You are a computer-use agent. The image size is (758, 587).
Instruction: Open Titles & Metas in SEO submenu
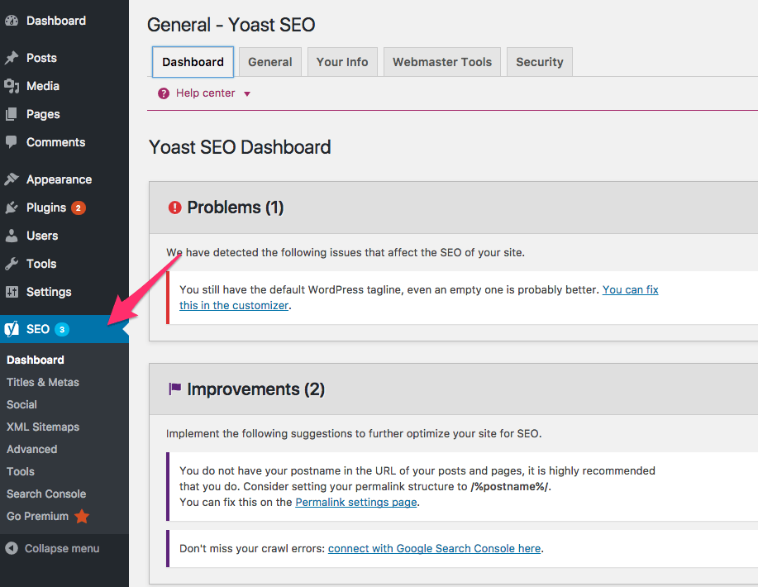43,382
